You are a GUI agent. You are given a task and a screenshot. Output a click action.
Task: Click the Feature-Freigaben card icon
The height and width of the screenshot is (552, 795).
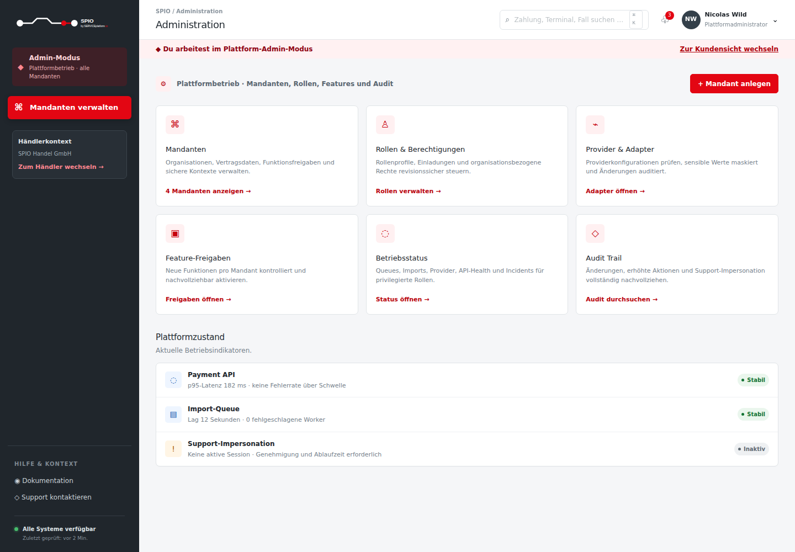click(175, 233)
